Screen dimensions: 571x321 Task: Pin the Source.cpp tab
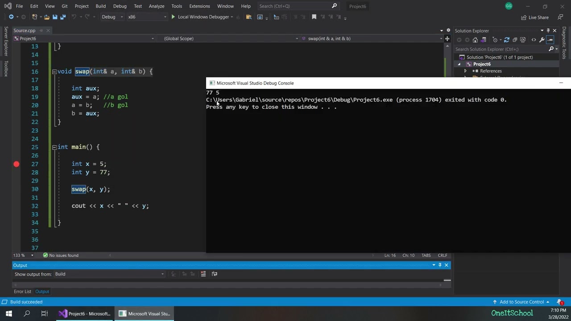tap(41, 30)
